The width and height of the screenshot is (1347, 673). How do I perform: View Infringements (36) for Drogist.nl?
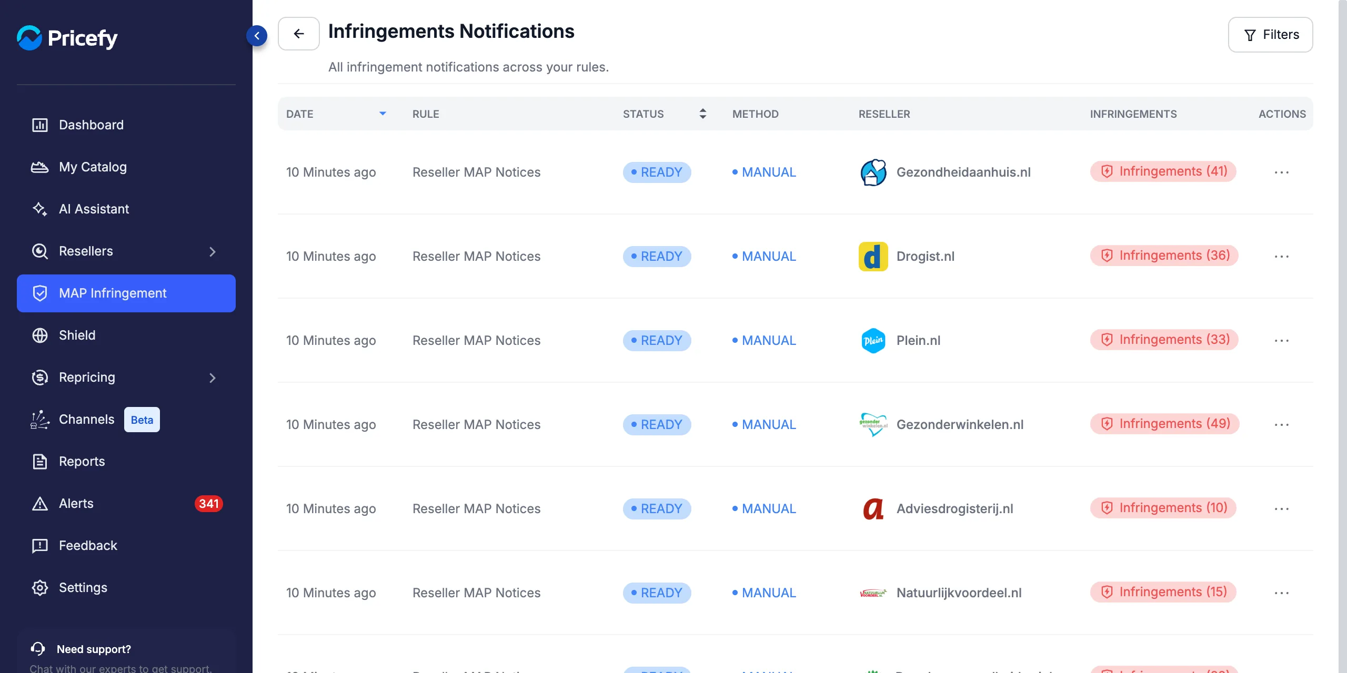(x=1164, y=256)
